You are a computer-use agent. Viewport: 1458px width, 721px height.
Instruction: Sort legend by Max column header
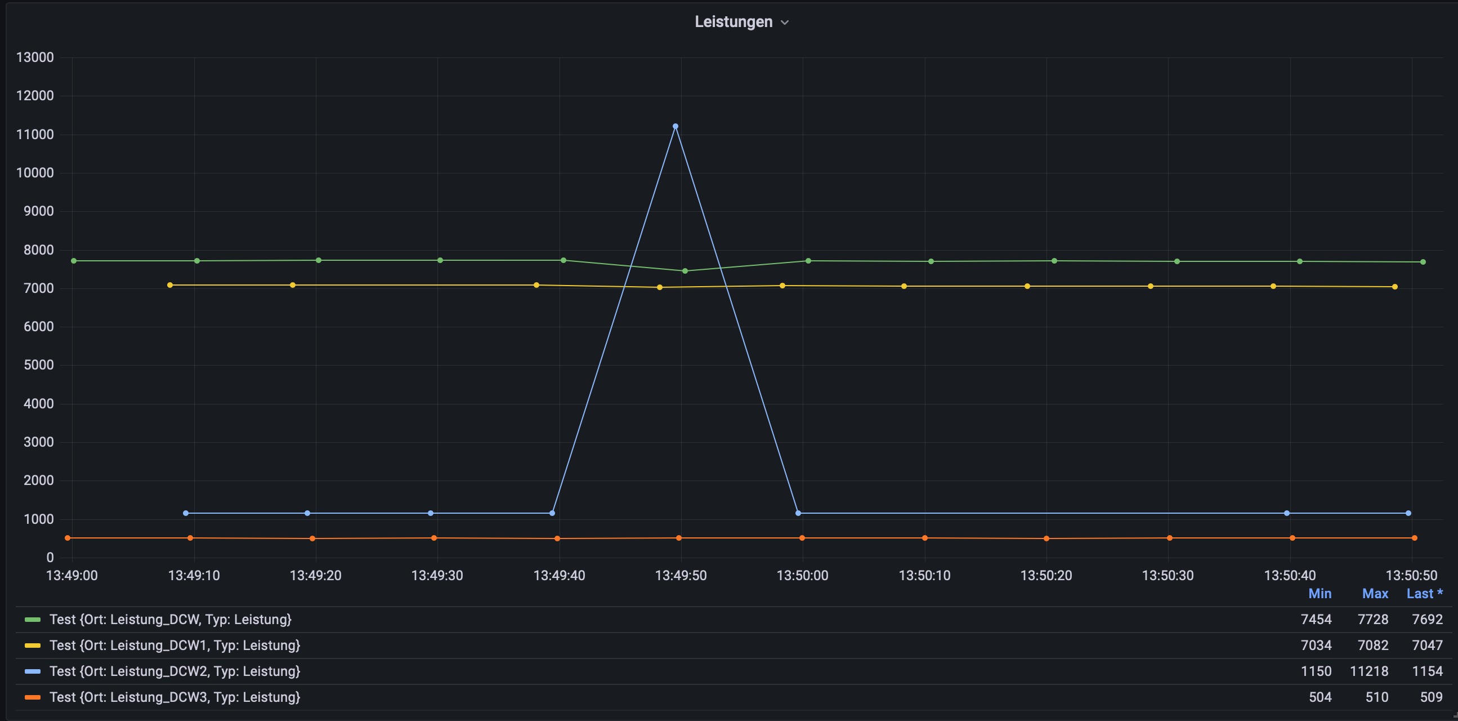(x=1375, y=594)
